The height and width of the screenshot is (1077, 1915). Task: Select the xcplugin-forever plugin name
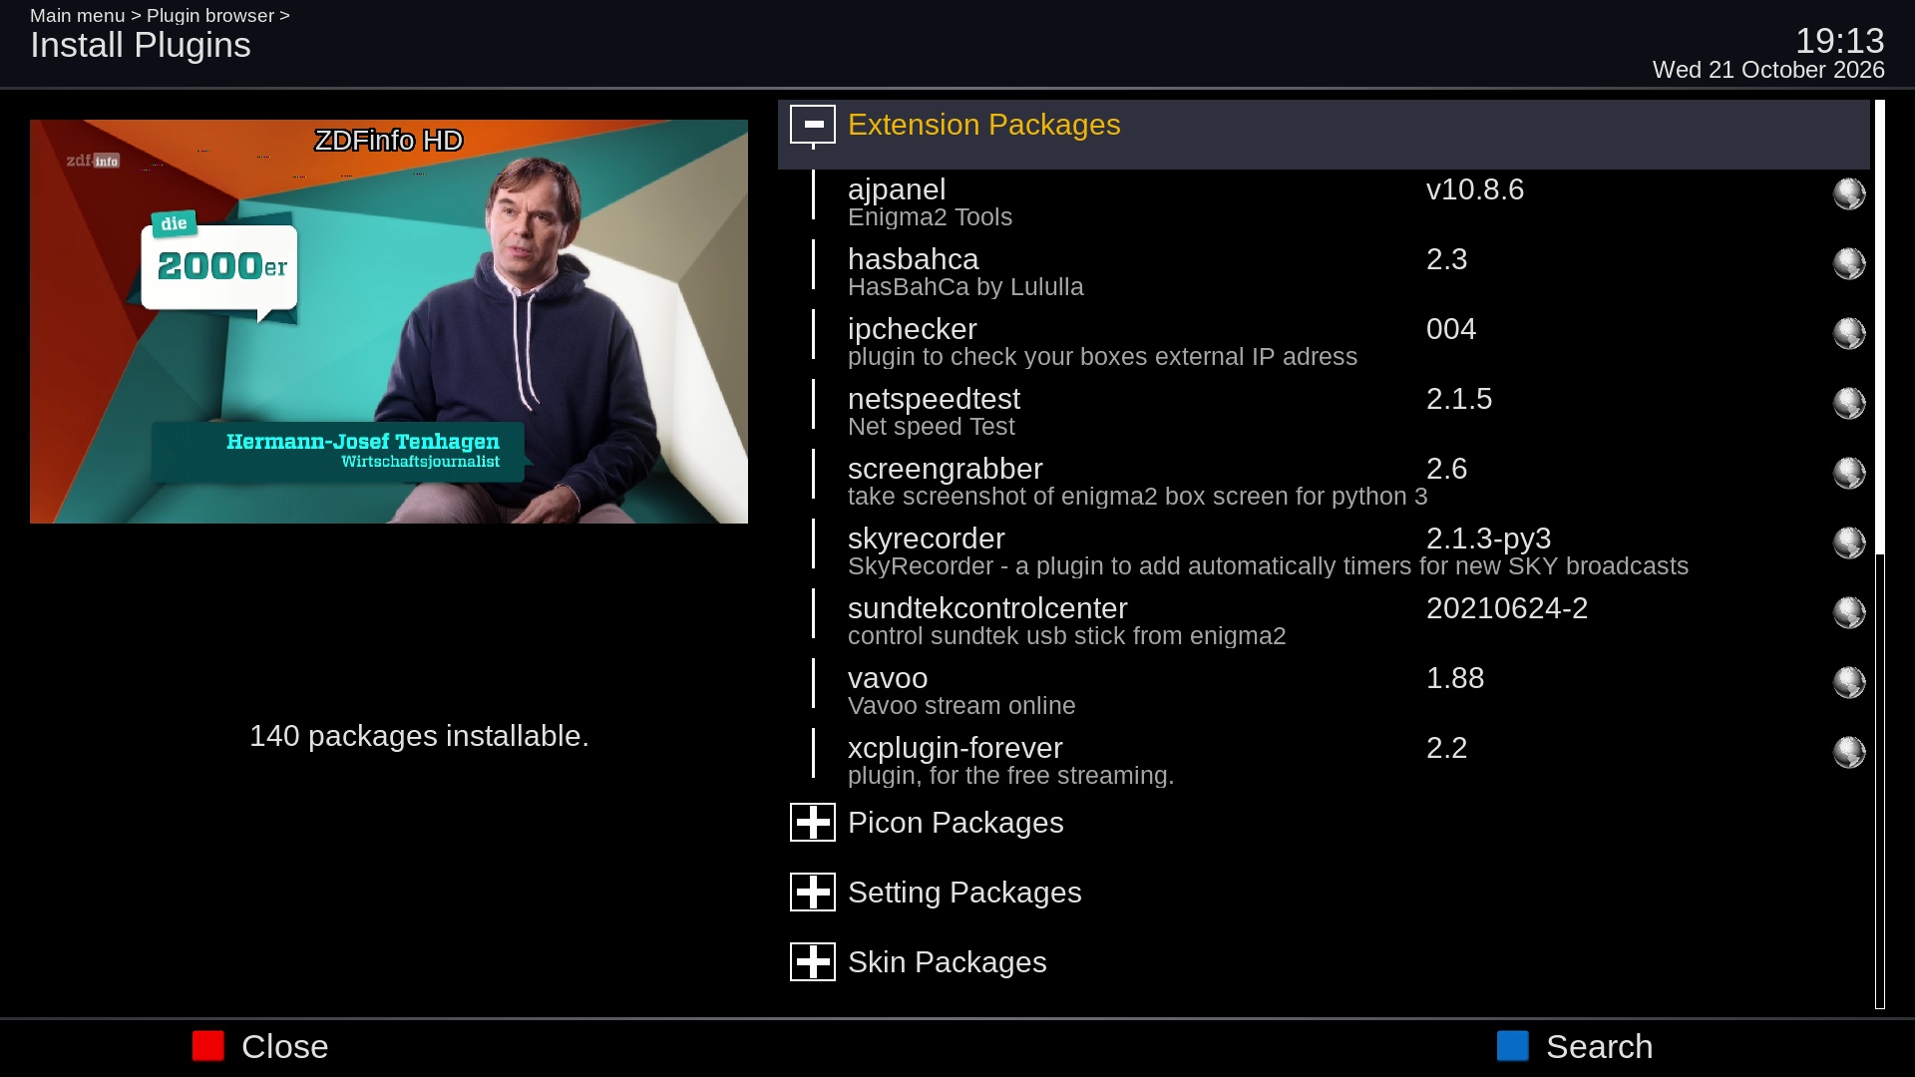tap(956, 748)
